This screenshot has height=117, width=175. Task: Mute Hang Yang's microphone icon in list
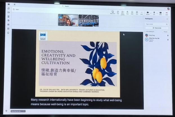[x=168, y=36]
